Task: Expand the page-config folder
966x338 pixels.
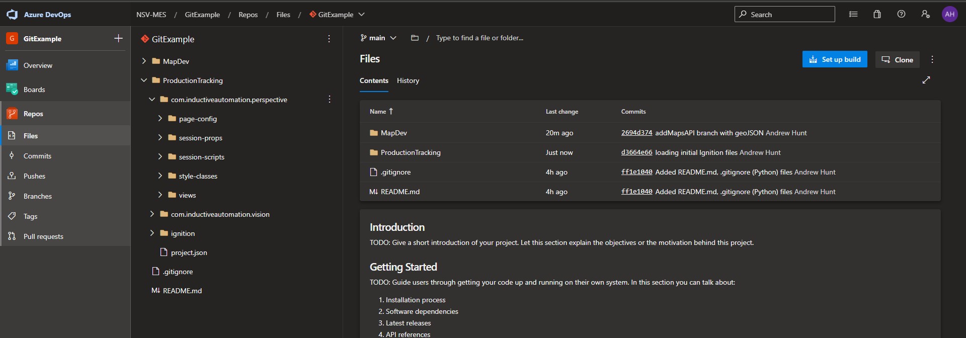Action: tap(160, 118)
